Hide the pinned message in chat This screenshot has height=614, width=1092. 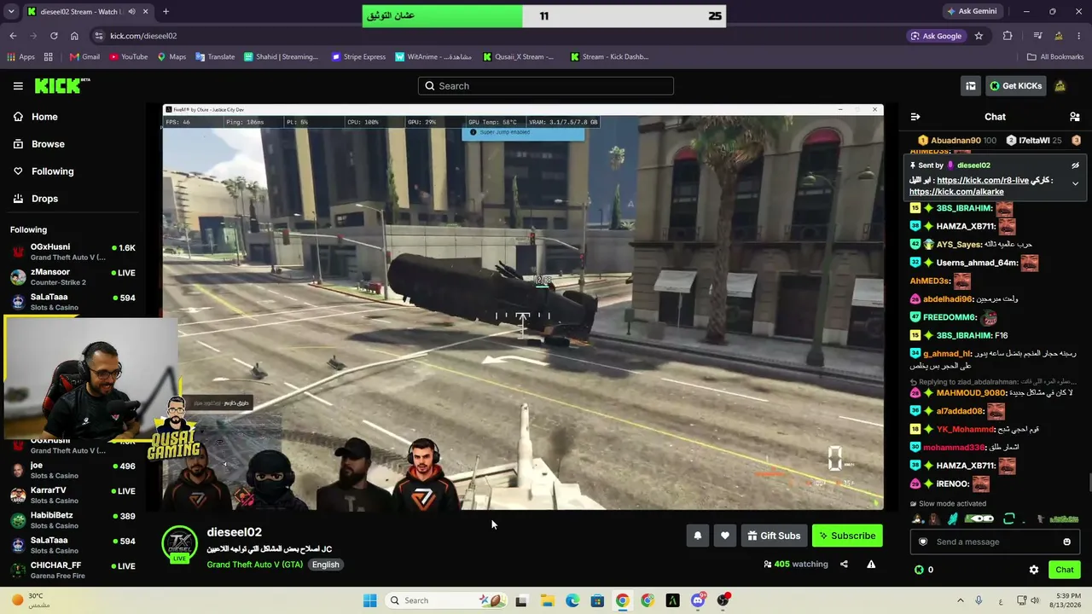(x=1075, y=165)
